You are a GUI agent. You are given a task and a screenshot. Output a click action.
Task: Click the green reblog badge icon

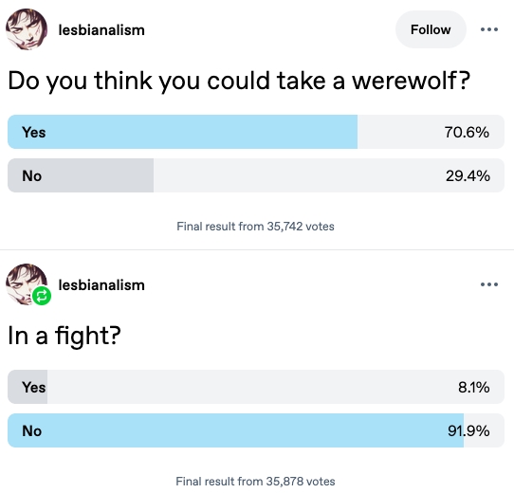click(x=42, y=296)
